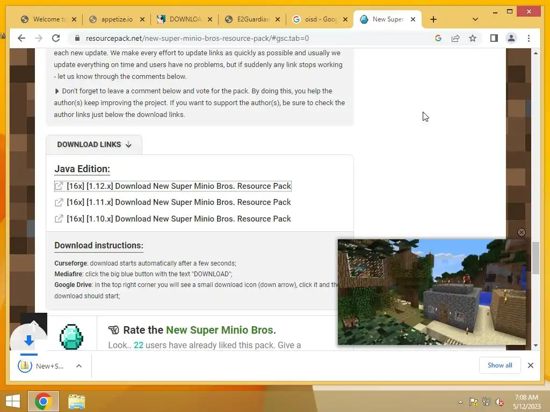Show hidden system tray icons
This screenshot has height=412, width=550.
click(460, 402)
